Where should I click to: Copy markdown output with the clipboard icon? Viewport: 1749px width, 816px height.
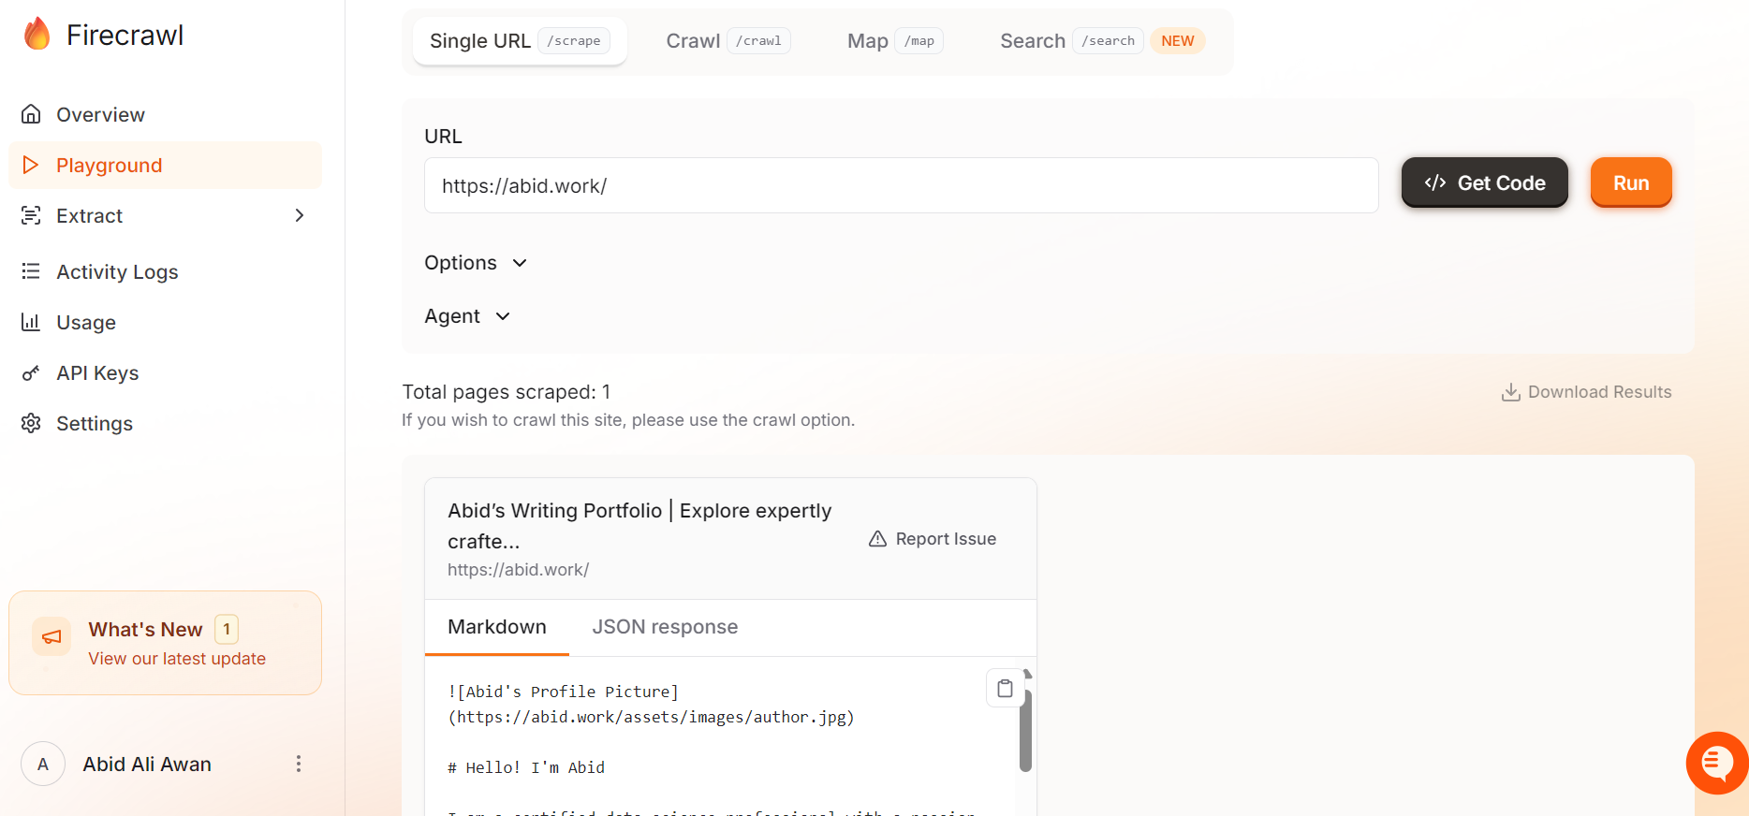click(1005, 688)
